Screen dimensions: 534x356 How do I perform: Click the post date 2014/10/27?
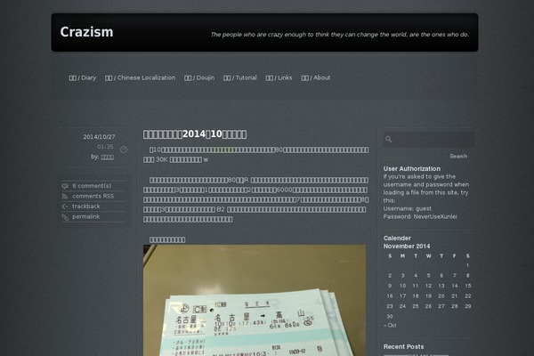pos(99,137)
